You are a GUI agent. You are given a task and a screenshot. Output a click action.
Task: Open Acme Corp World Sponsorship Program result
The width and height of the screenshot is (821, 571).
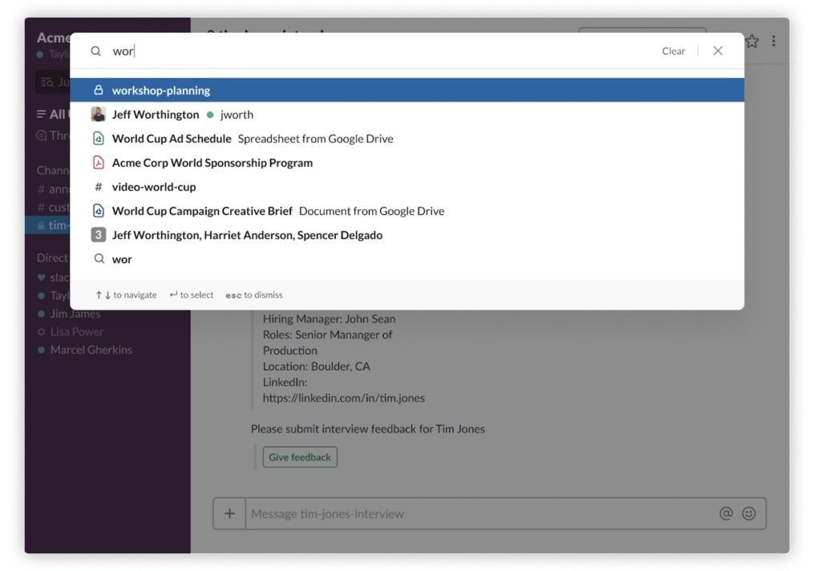click(406, 162)
